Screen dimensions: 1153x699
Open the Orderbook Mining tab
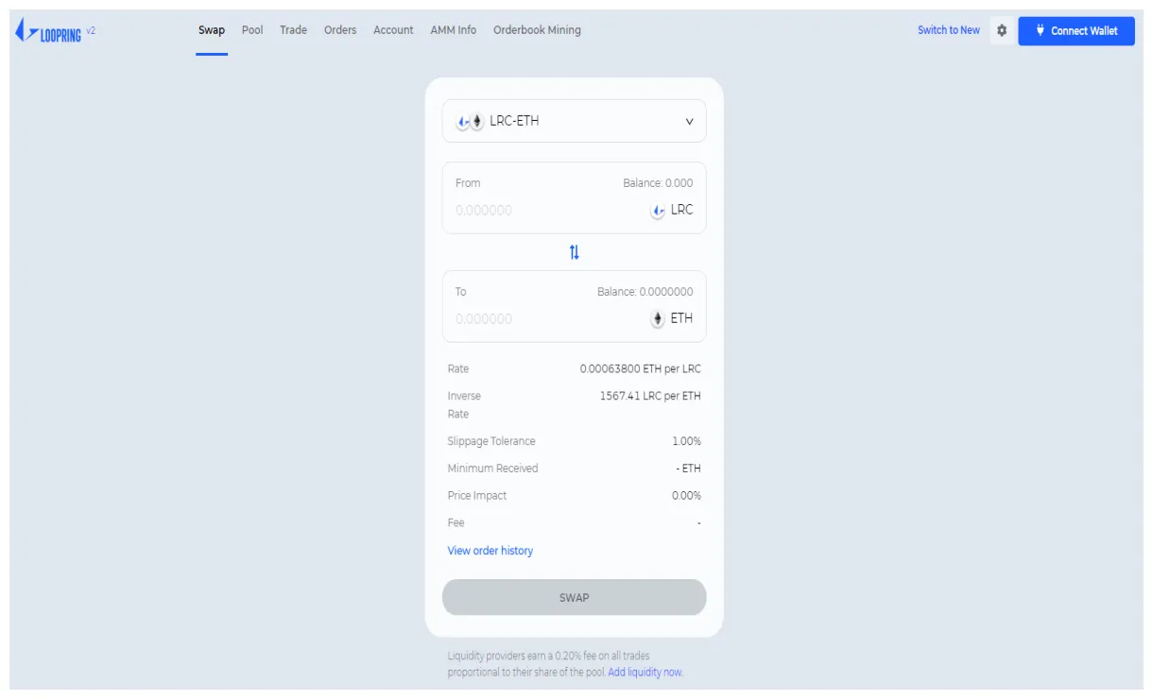point(537,30)
